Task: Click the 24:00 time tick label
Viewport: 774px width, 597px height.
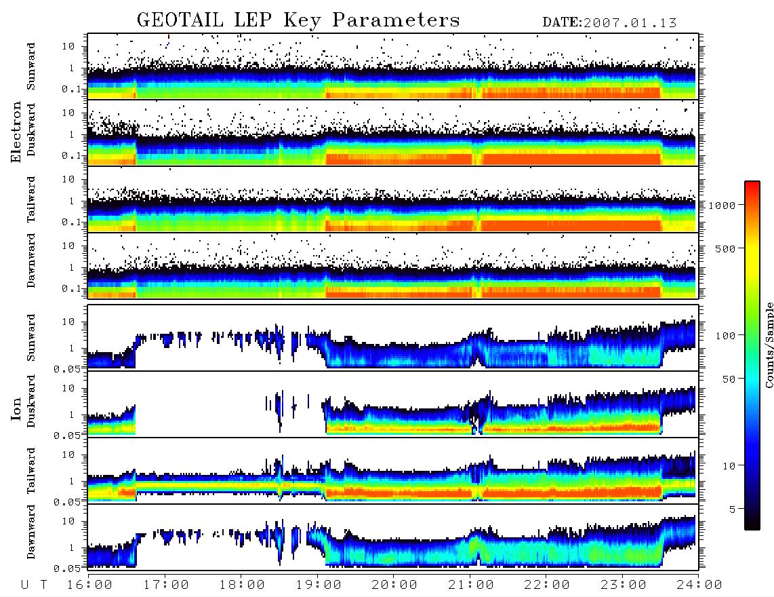Action: 699,585
